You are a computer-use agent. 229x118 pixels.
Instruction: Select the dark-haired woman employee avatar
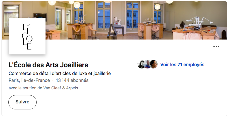pos(141,64)
